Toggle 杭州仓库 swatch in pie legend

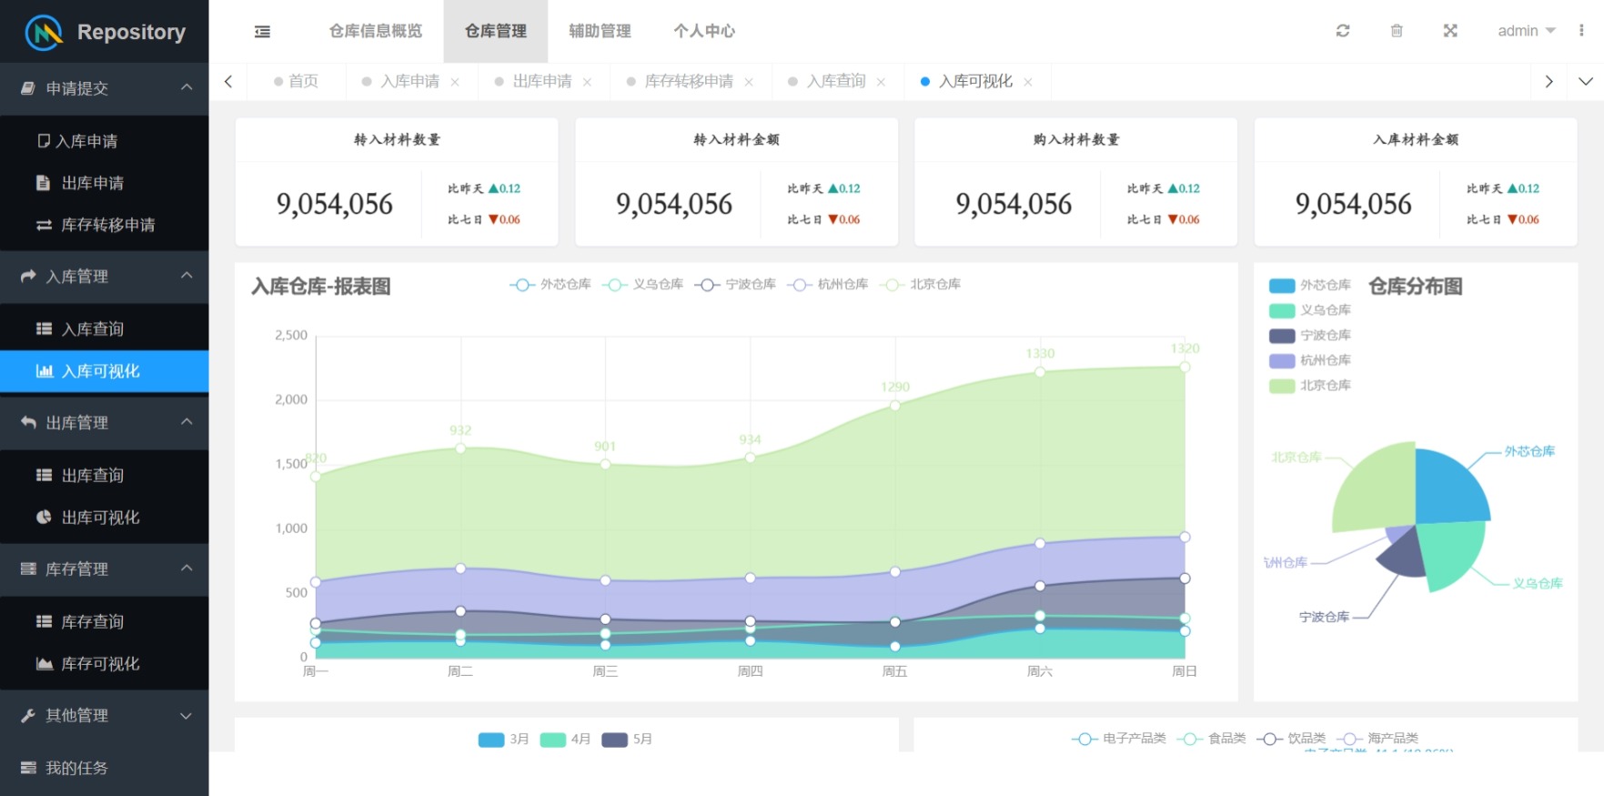click(x=1282, y=361)
